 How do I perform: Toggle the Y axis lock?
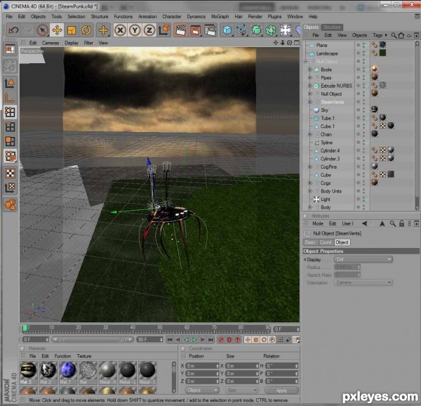coord(135,30)
